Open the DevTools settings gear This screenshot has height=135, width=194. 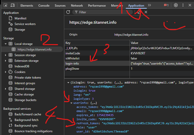click(x=176, y=5)
